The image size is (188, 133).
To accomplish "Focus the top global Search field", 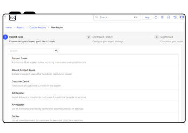I will click(117, 17).
